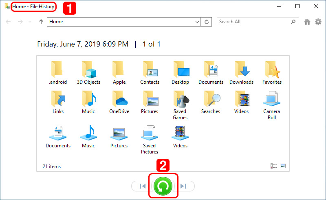
Task: Open the settings gear options
Action: click(318, 22)
